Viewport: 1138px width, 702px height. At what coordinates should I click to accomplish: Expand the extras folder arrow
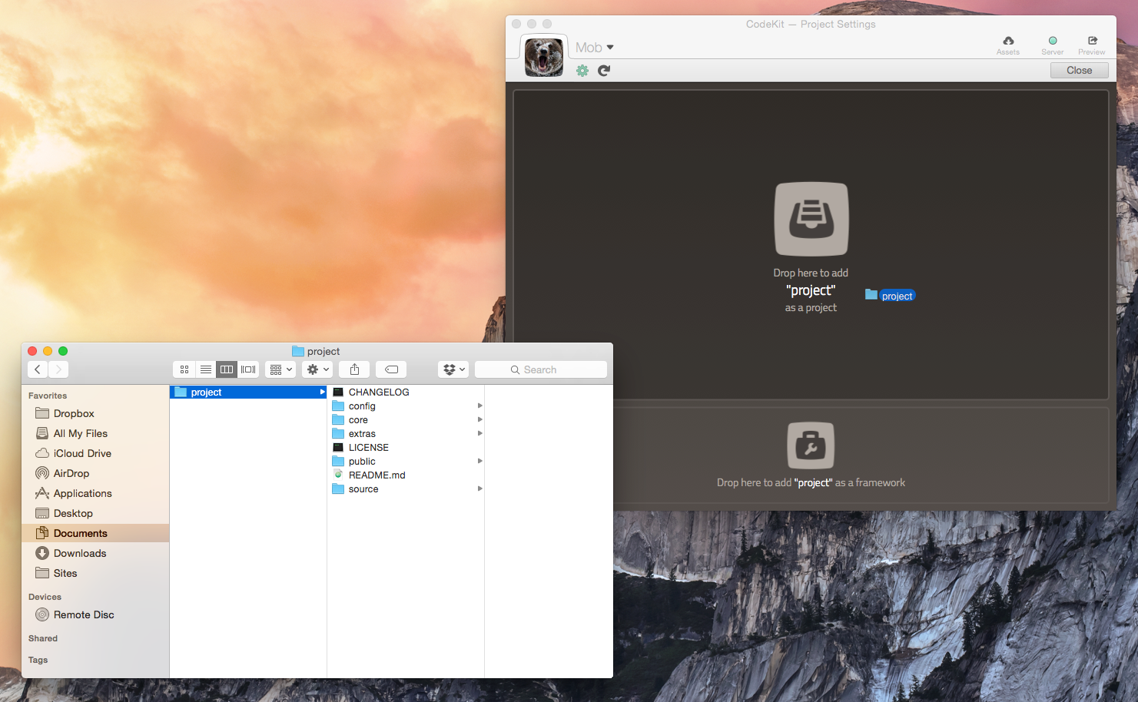click(479, 434)
